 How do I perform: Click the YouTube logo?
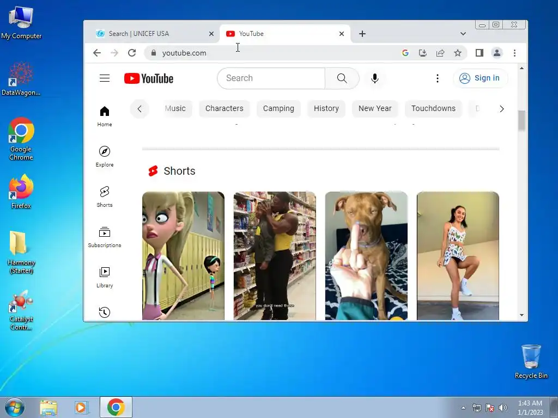point(149,78)
